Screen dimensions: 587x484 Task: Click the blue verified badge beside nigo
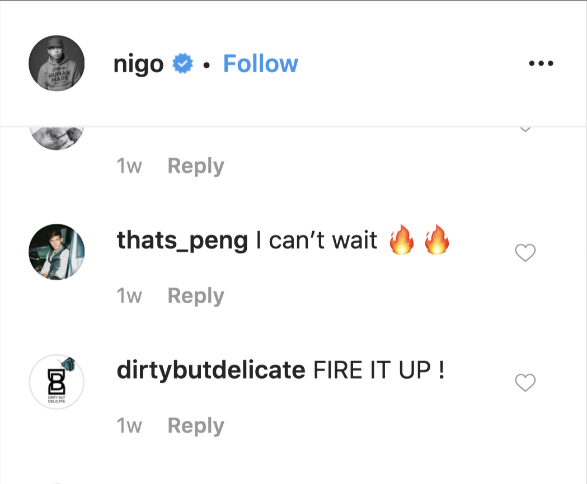pyautogui.click(x=182, y=64)
